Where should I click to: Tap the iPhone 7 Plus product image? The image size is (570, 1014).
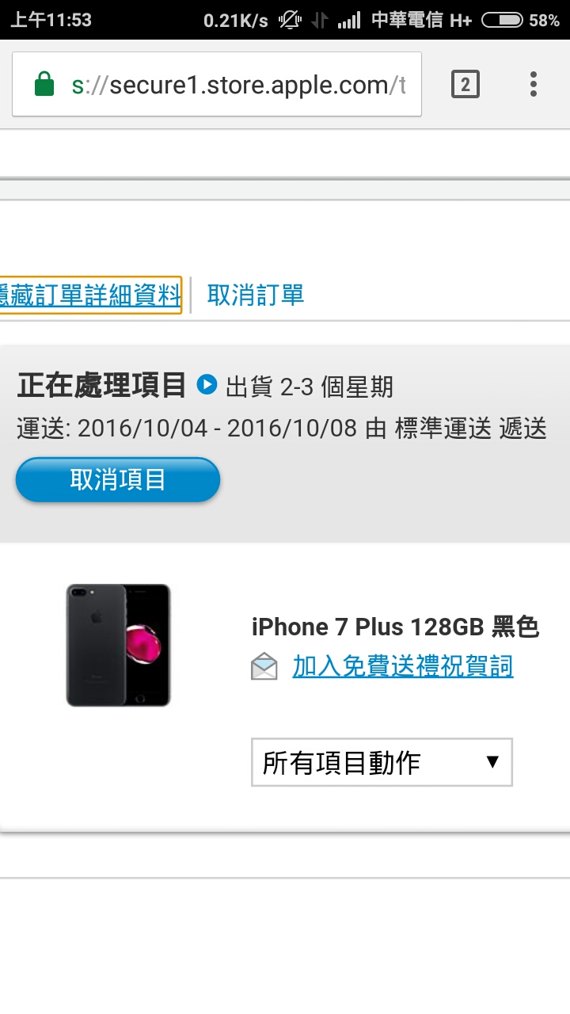118,645
